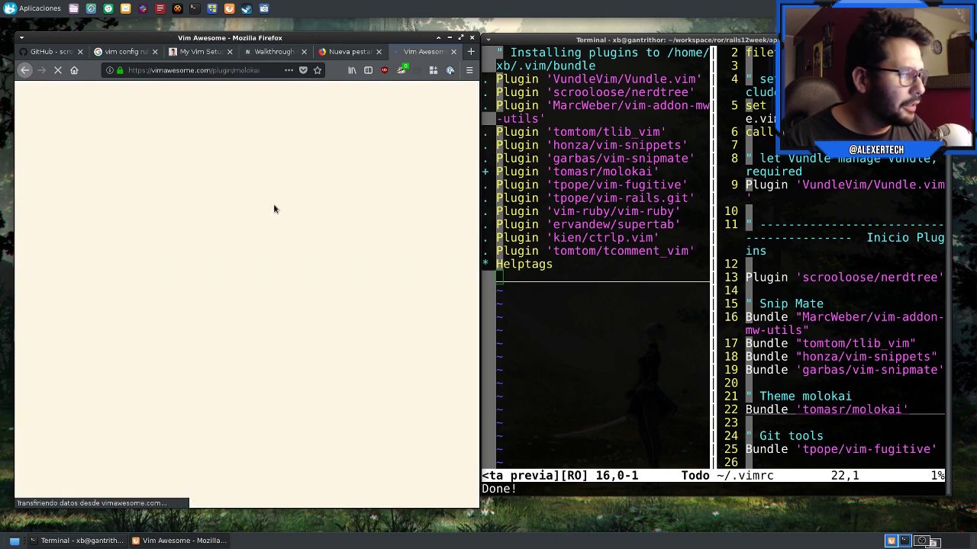The width and height of the screenshot is (977, 549).
Task: Save page to Pocket
Action: (x=303, y=70)
